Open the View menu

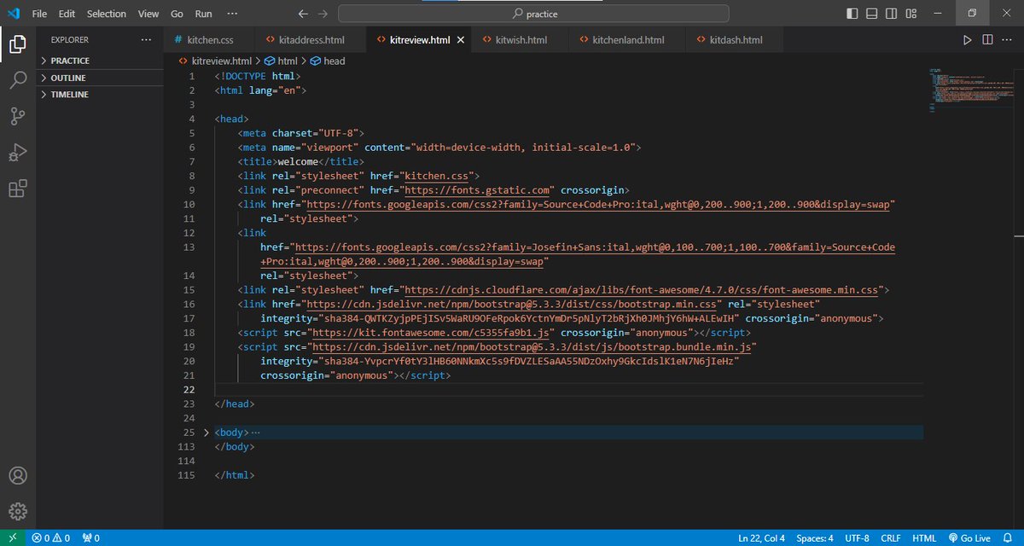click(x=148, y=14)
